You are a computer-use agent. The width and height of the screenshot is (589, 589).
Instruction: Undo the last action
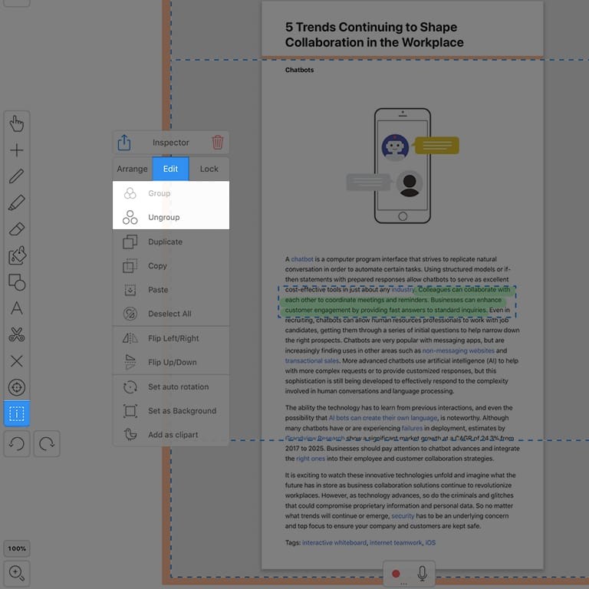click(17, 443)
